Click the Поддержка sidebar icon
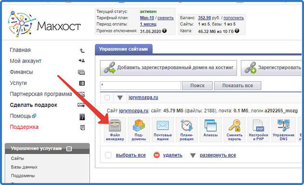Screen dimensions: 304x185 (x=83, y=128)
